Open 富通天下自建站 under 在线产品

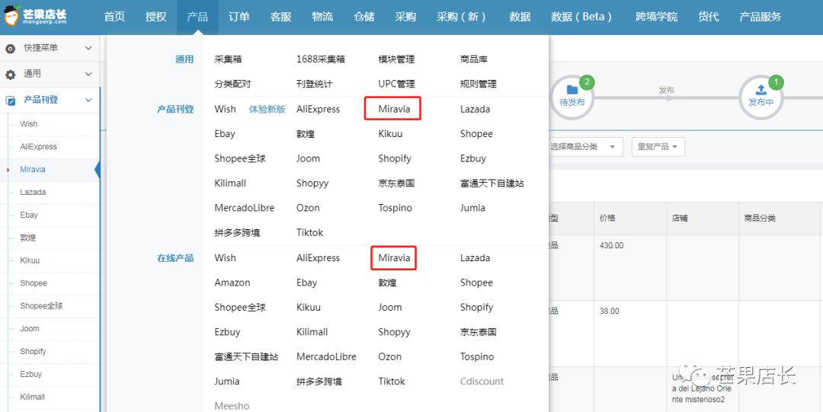pos(246,357)
